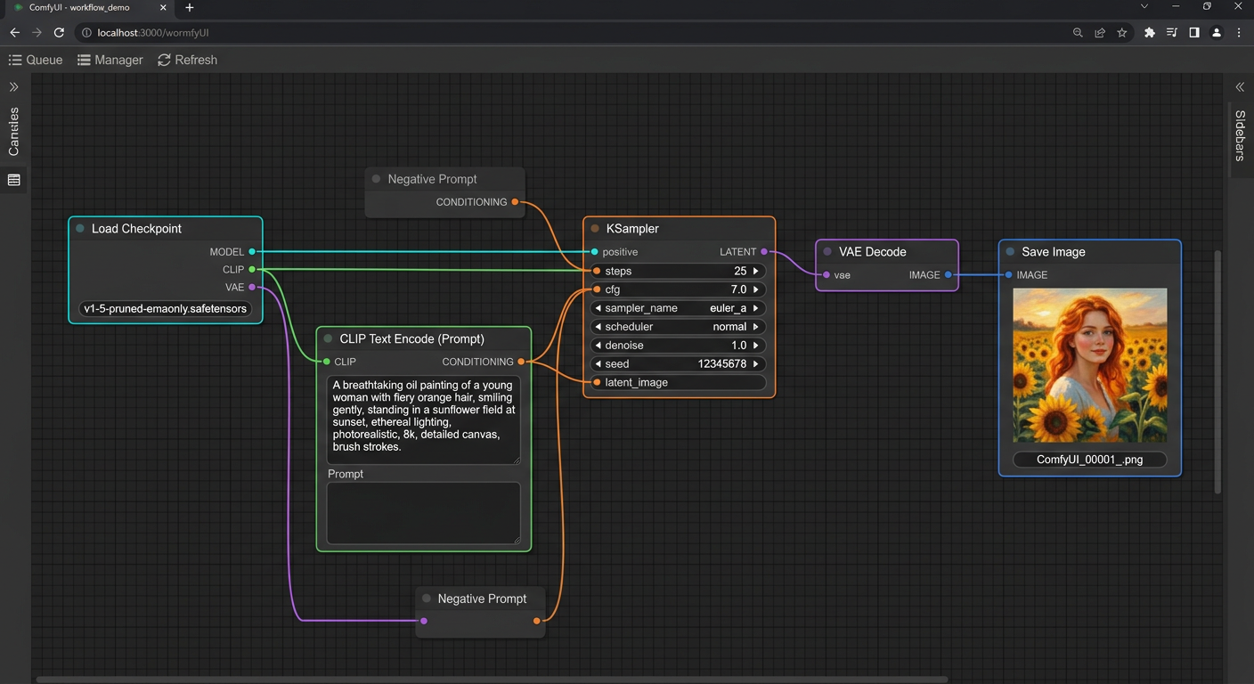The height and width of the screenshot is (684, 1254).
Task: Expand the left sidebar double-chevron icon
Action: pyautogui.click(x=13, y=87)
